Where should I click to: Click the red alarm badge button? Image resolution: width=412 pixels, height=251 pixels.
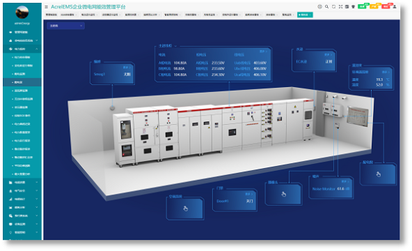pyautogui.click(x=386, y=6)
